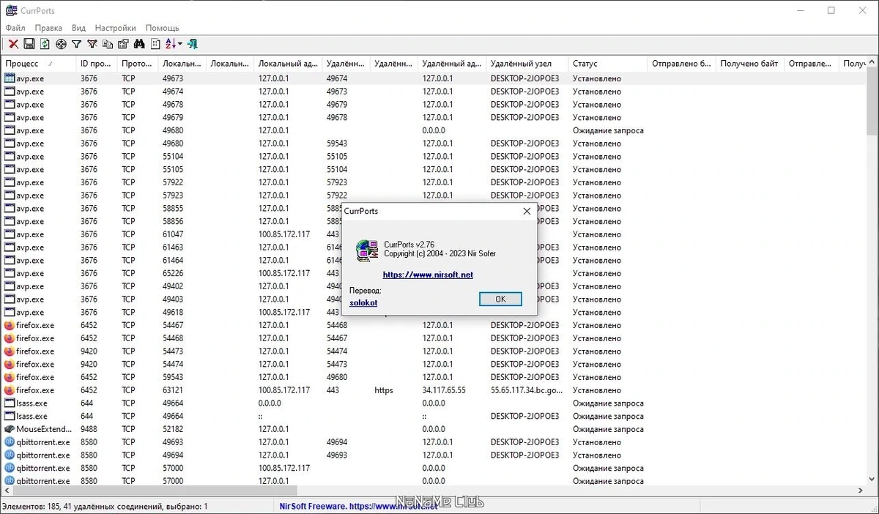Sort by the Получено байт column header
The image size is (879, 514).
749,64
